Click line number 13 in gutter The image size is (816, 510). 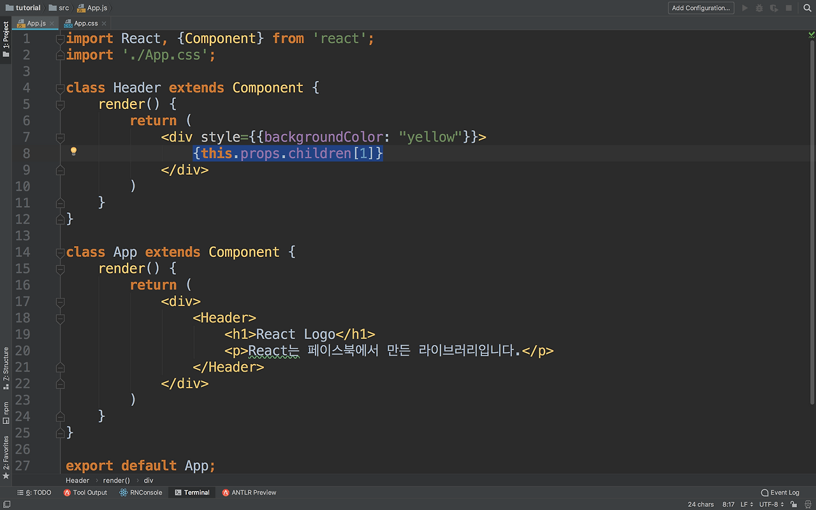tap(22, 236)
